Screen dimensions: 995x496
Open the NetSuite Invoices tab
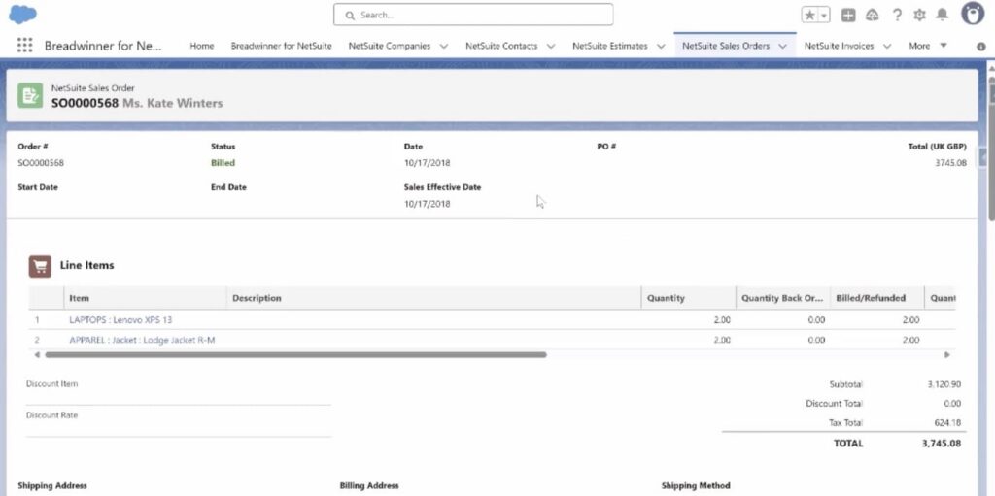point(839,46)
